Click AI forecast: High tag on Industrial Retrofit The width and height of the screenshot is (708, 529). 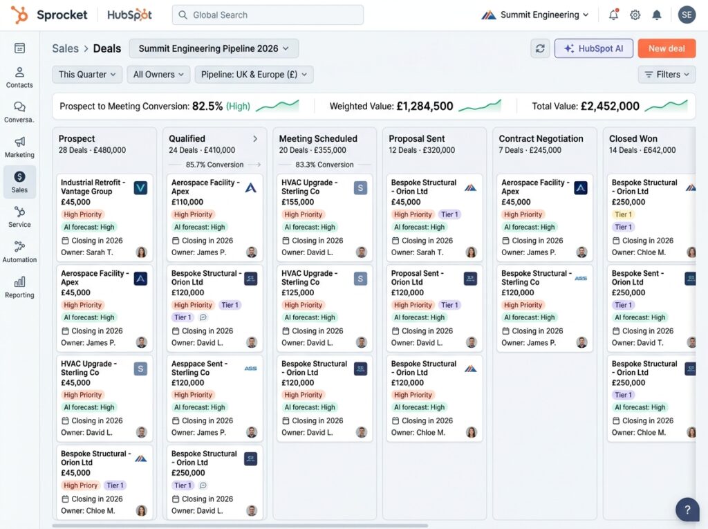coord(89,228)
